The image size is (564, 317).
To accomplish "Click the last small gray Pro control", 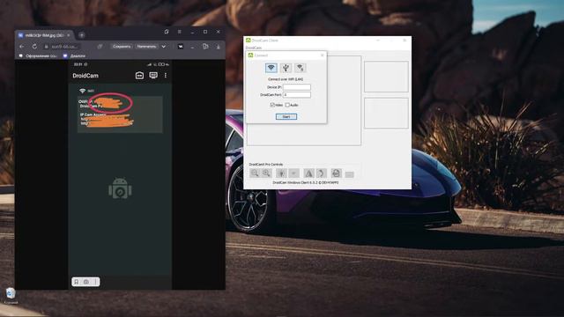I will click(x=349, y=174).
